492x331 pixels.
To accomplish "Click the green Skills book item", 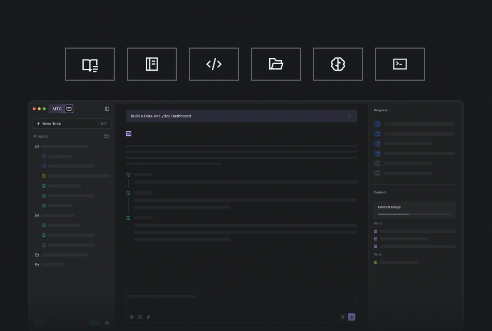I will (x=376, y=263).
